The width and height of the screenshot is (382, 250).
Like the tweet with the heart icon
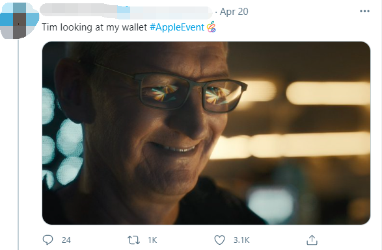[x=219, y=240]
